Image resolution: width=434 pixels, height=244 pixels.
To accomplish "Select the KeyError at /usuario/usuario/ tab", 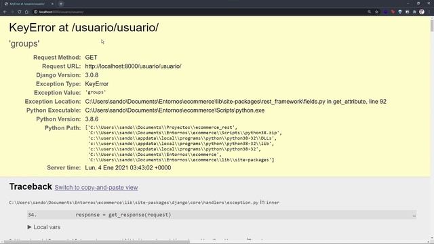I will click(x=27, y=4).
